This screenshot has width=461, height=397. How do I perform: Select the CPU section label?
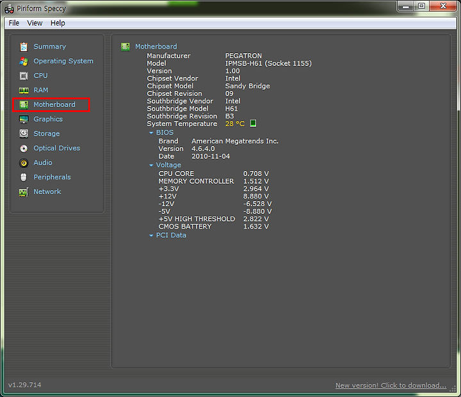click(x=40, y=76)
